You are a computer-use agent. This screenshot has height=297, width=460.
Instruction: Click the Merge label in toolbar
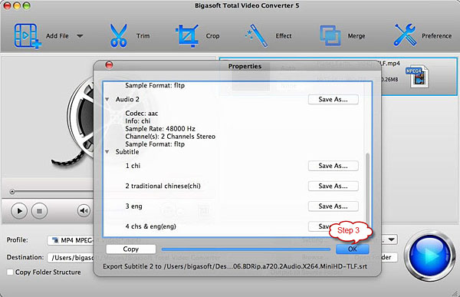click(356, 36)
